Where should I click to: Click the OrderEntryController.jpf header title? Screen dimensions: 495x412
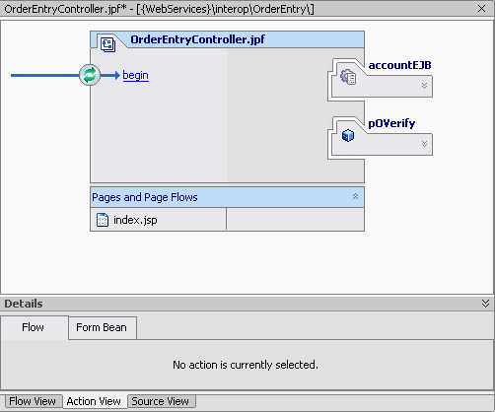(197, 39)
